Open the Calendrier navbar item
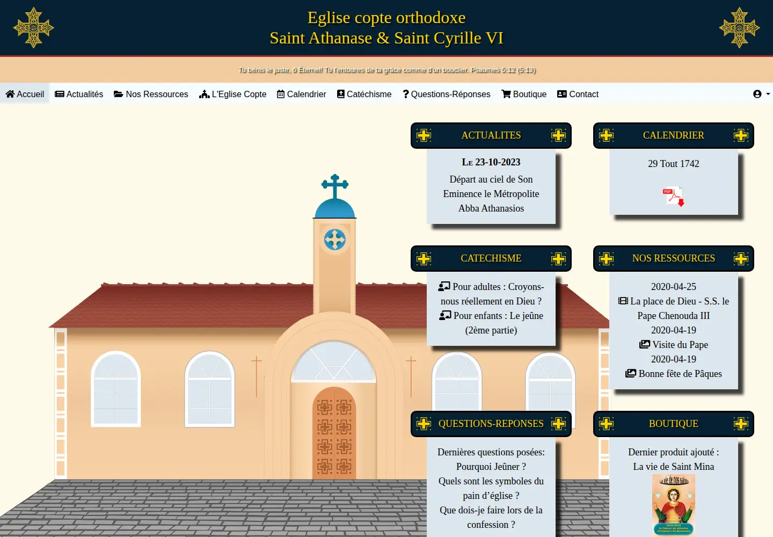 point(301,94)
